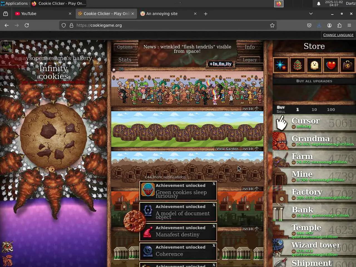Bookmark this page with the star

click(x=272, y=25)
